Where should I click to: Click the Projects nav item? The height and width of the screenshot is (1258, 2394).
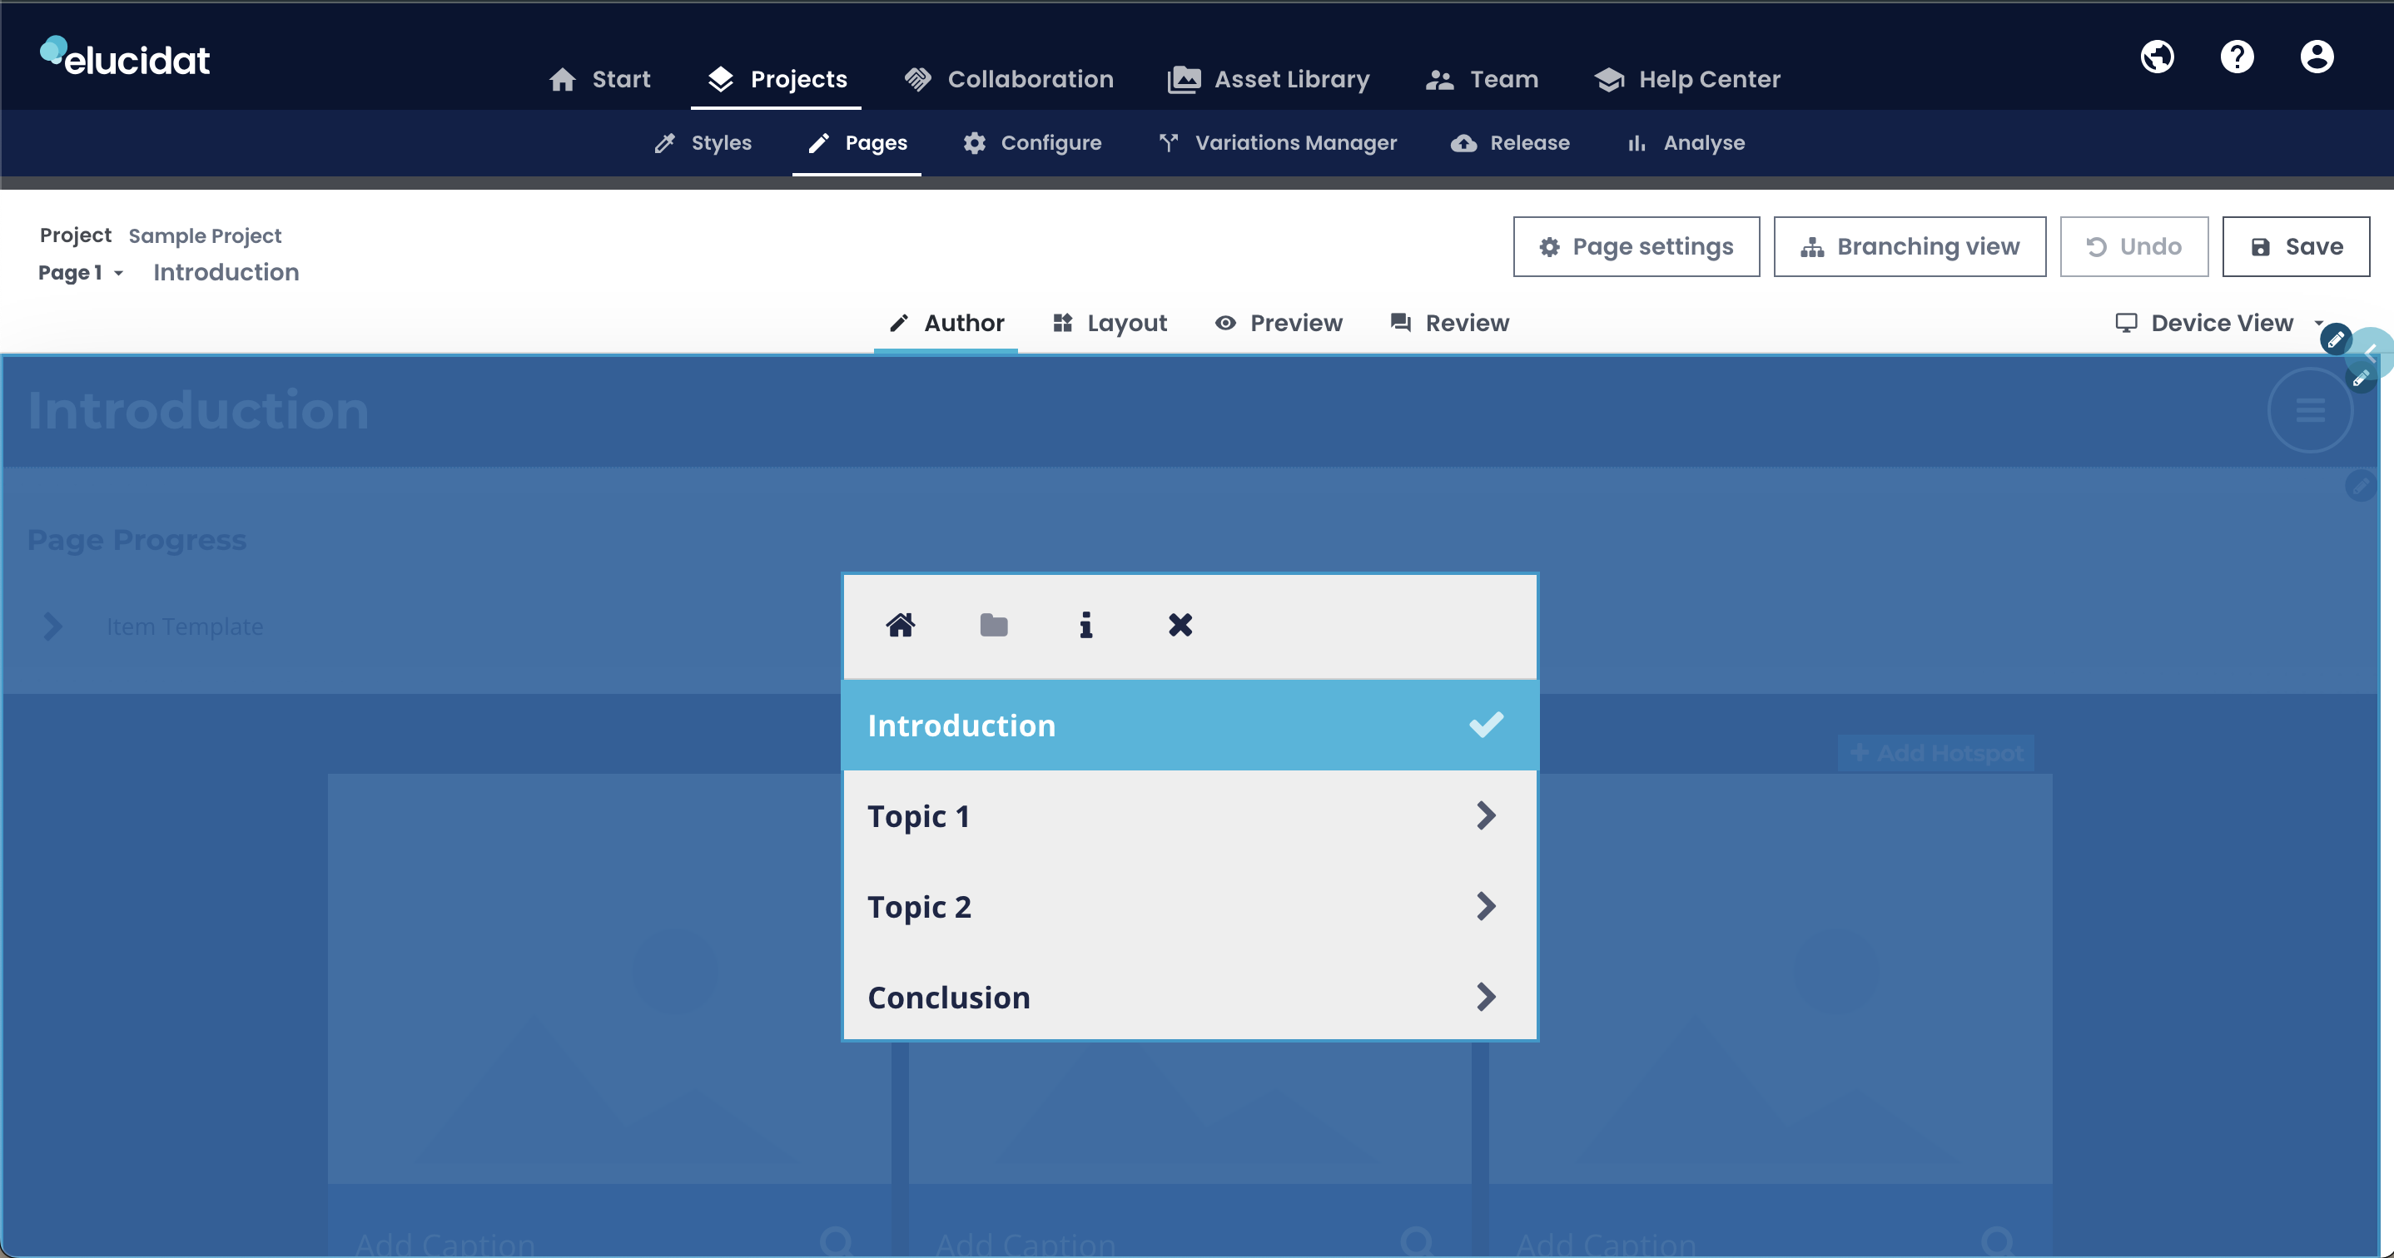point(776,79)
